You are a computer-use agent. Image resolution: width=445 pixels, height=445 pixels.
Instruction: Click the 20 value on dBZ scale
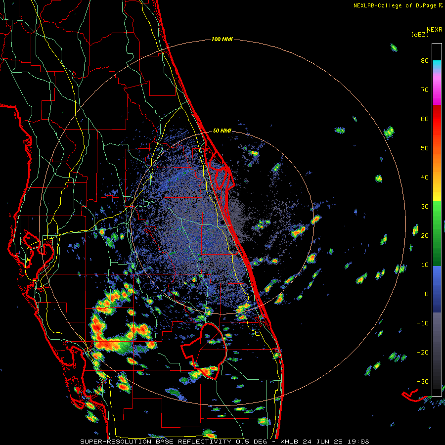tap(425, 236)
